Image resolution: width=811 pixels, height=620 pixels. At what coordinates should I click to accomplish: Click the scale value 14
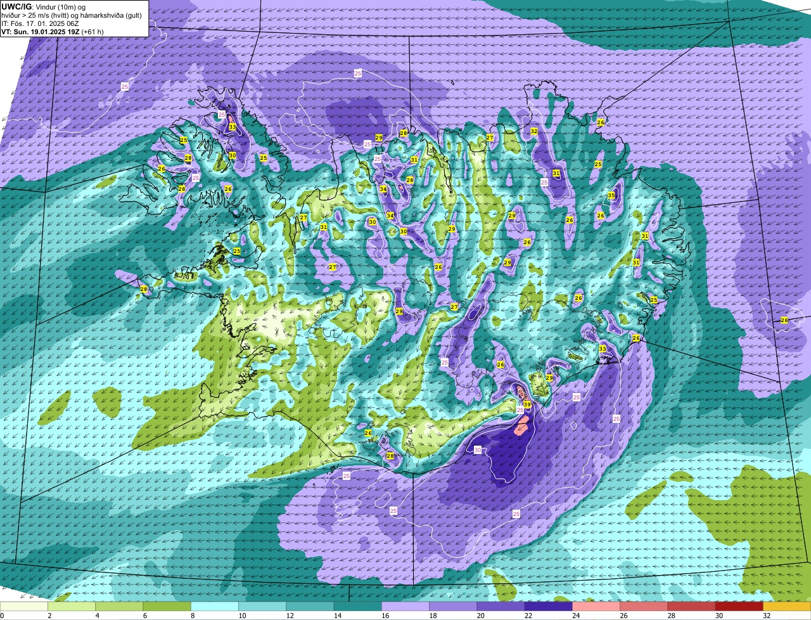coord(338,616)
